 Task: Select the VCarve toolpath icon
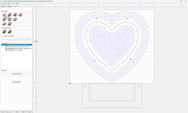(x=20, y=15)
